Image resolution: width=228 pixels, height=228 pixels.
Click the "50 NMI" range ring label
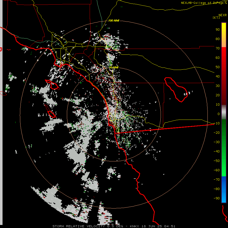(114, 67)
